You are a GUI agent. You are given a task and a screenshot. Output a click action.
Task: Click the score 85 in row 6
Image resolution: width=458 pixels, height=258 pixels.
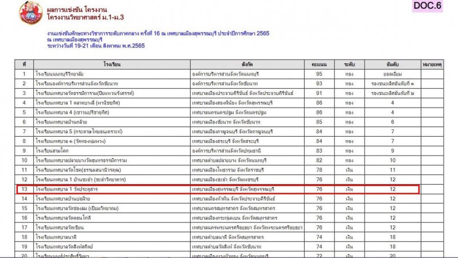pyautogui.click(x=319, y=122)
